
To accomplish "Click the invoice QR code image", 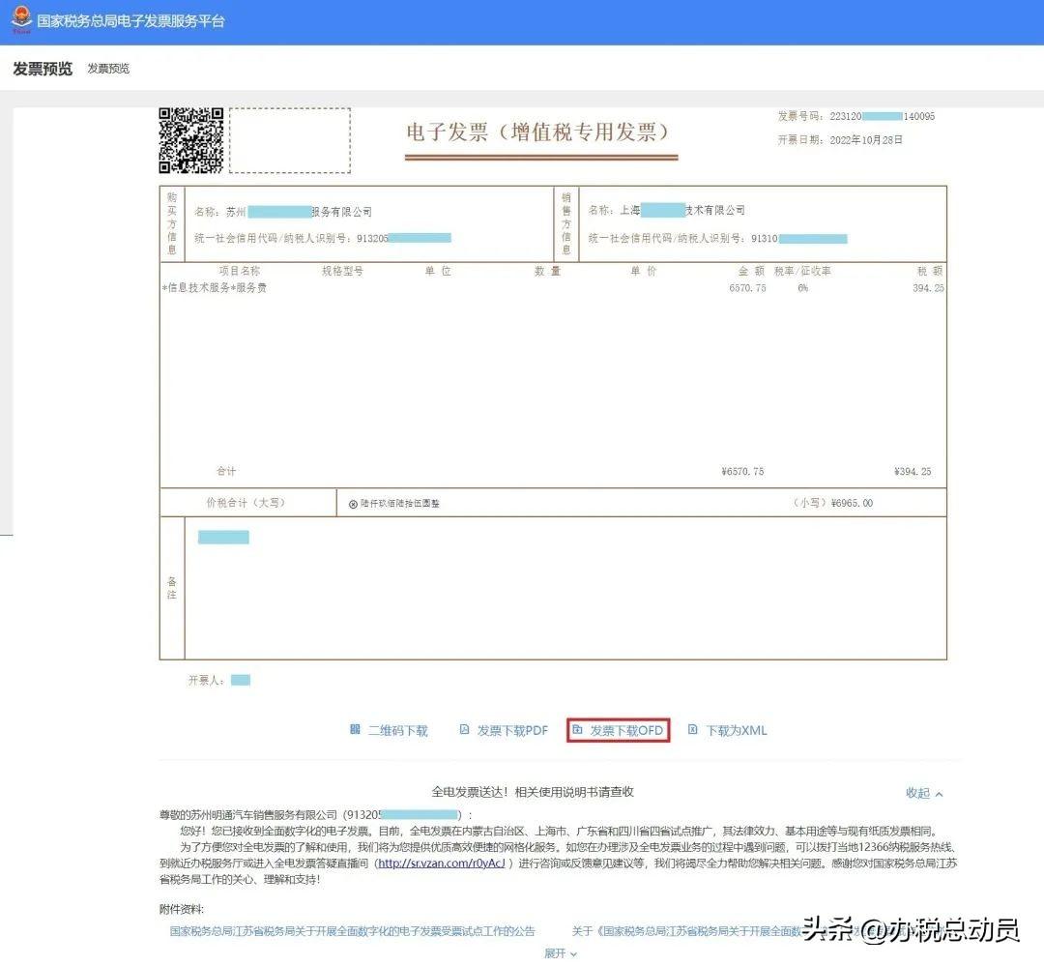I will 191,140.
